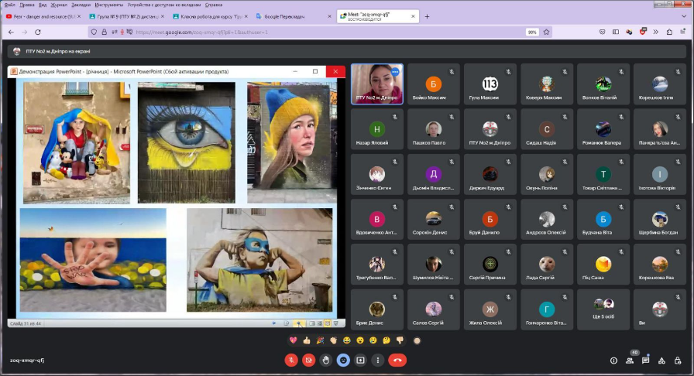Close the Google Перекладач tab
Image resolution: width=694 pixels, height=376 pixels.
tap(329, 16)
